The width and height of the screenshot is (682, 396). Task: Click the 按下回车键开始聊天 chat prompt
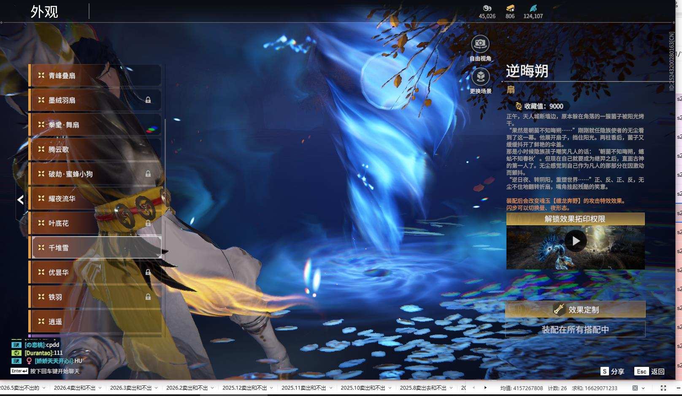click(x=55, y=371)
